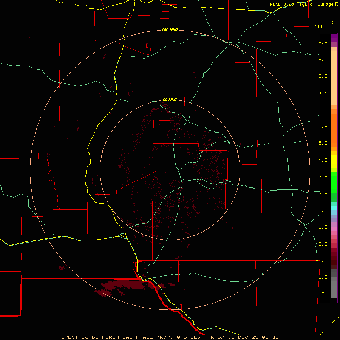This screenshot has height=340, width=340.
Task: Click the 3.4 scale value label
Action: click(323, 177)
